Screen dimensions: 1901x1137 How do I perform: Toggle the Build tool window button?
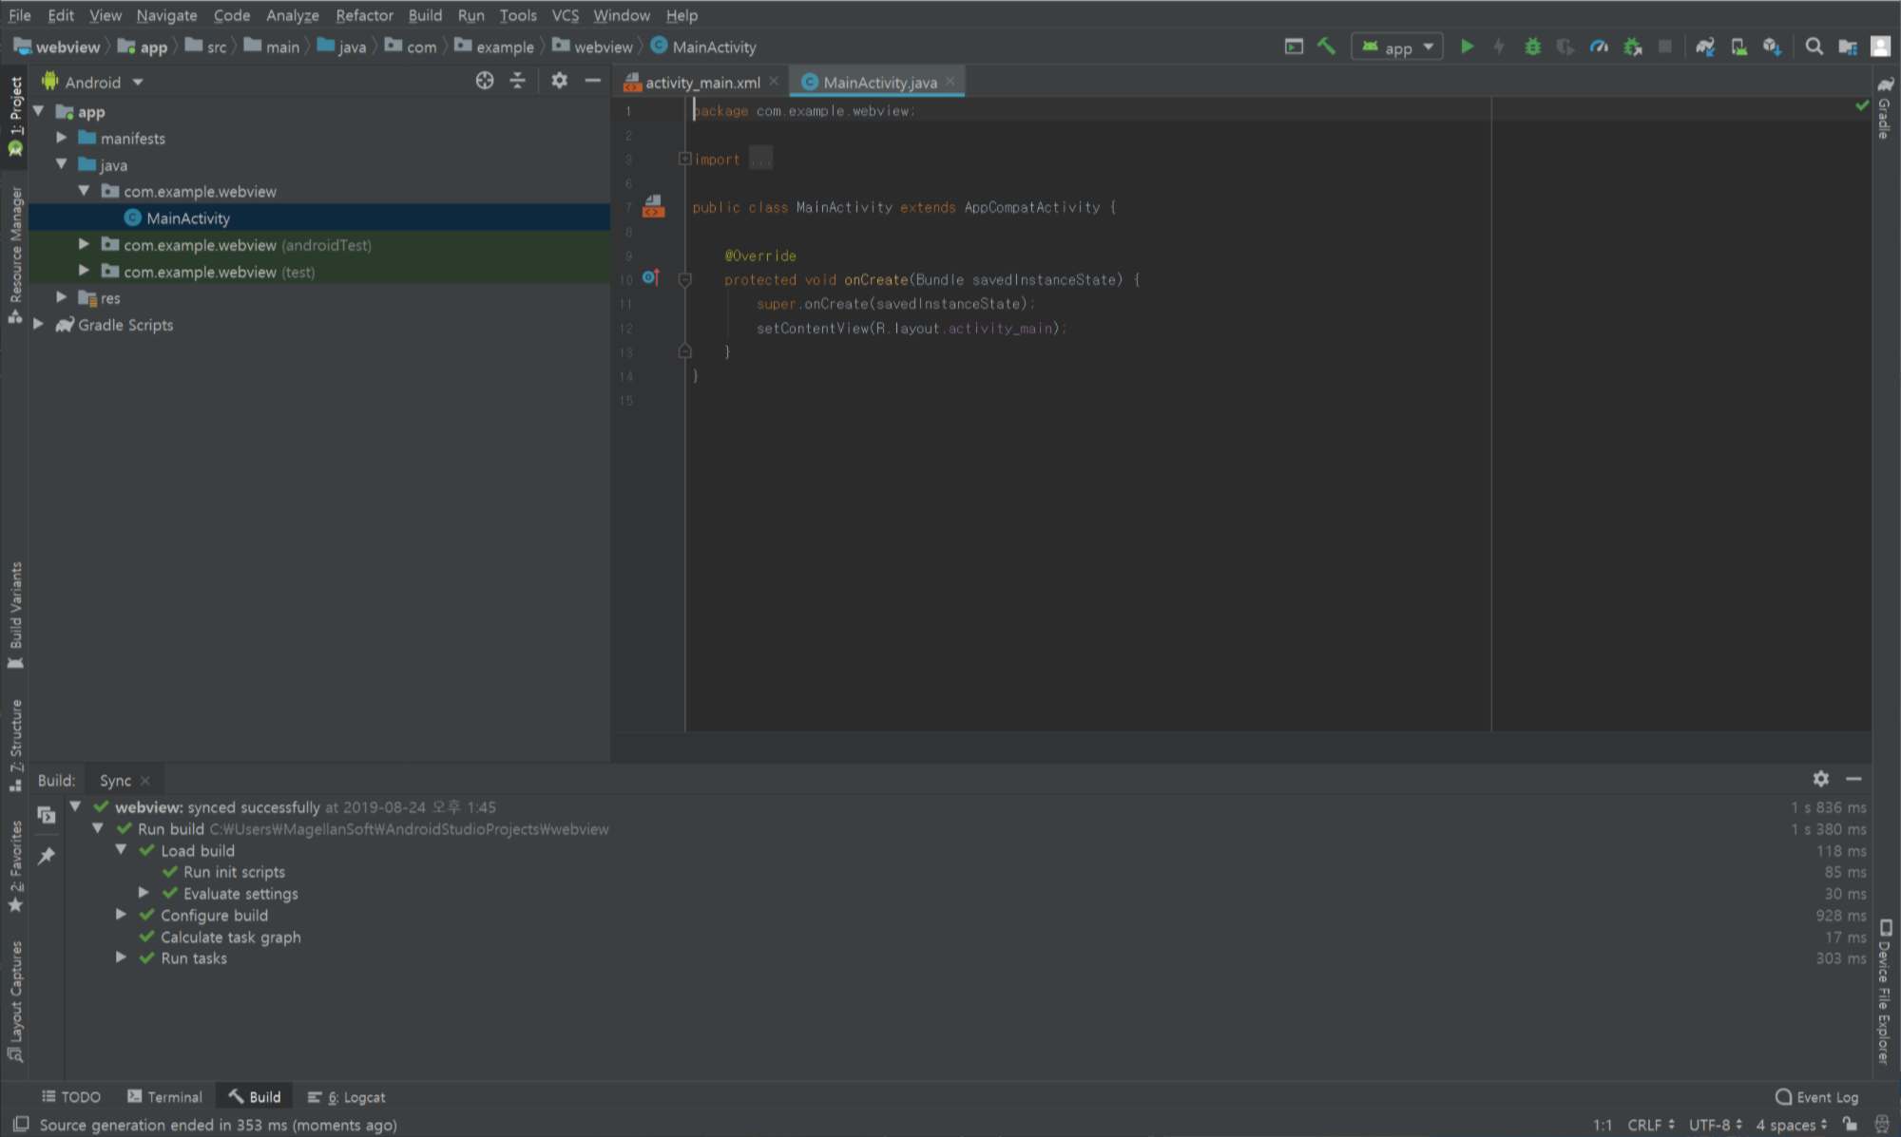(x=255, y=1096)
